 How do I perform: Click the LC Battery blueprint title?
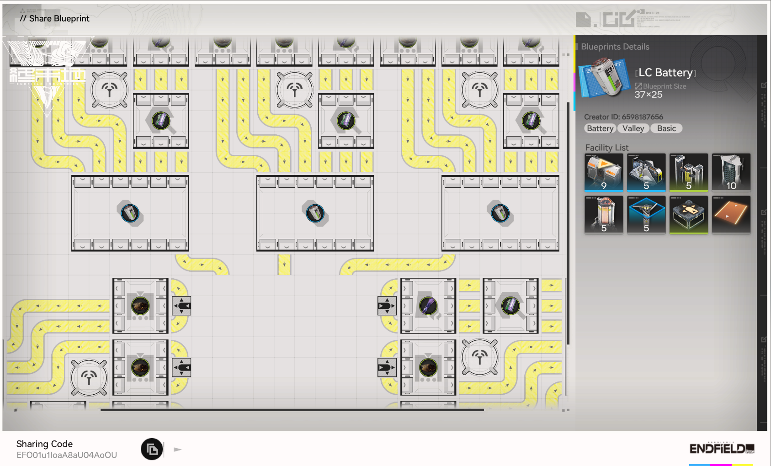665,73
